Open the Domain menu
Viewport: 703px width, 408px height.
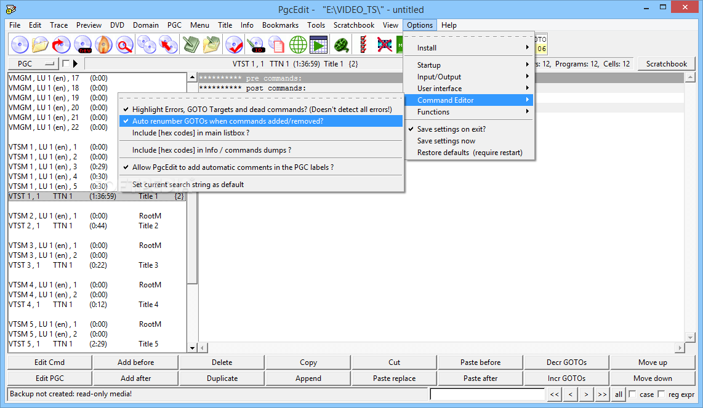(x=146, y=25)
